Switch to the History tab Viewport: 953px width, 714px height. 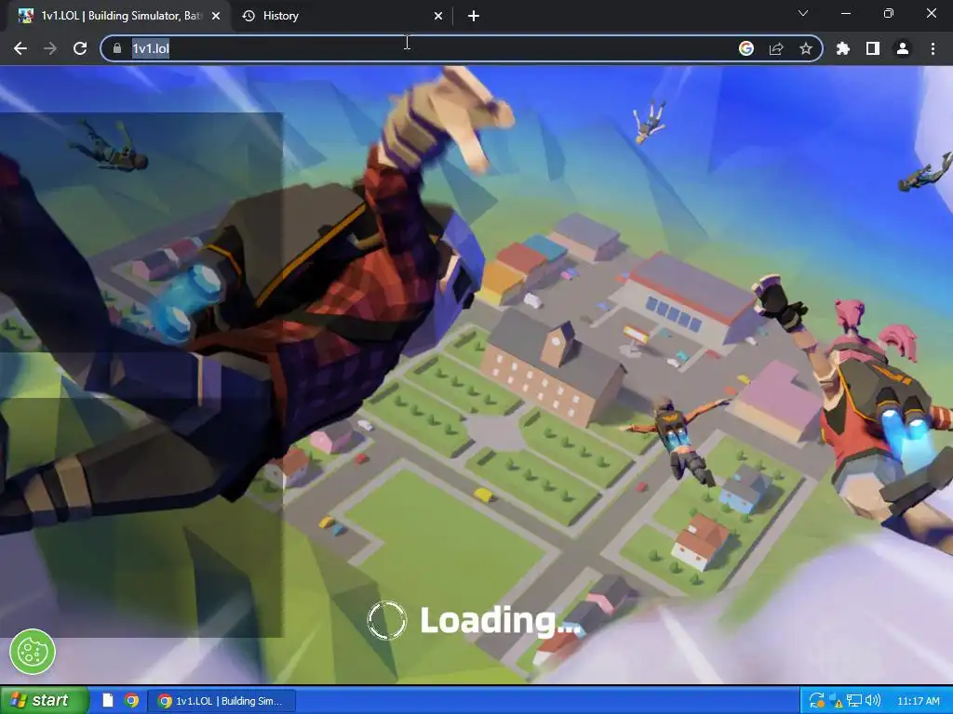pyautogui.click(x=341, y=16)
